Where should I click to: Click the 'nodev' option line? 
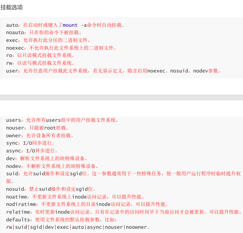pyautogui.click(x=52, y=166)
